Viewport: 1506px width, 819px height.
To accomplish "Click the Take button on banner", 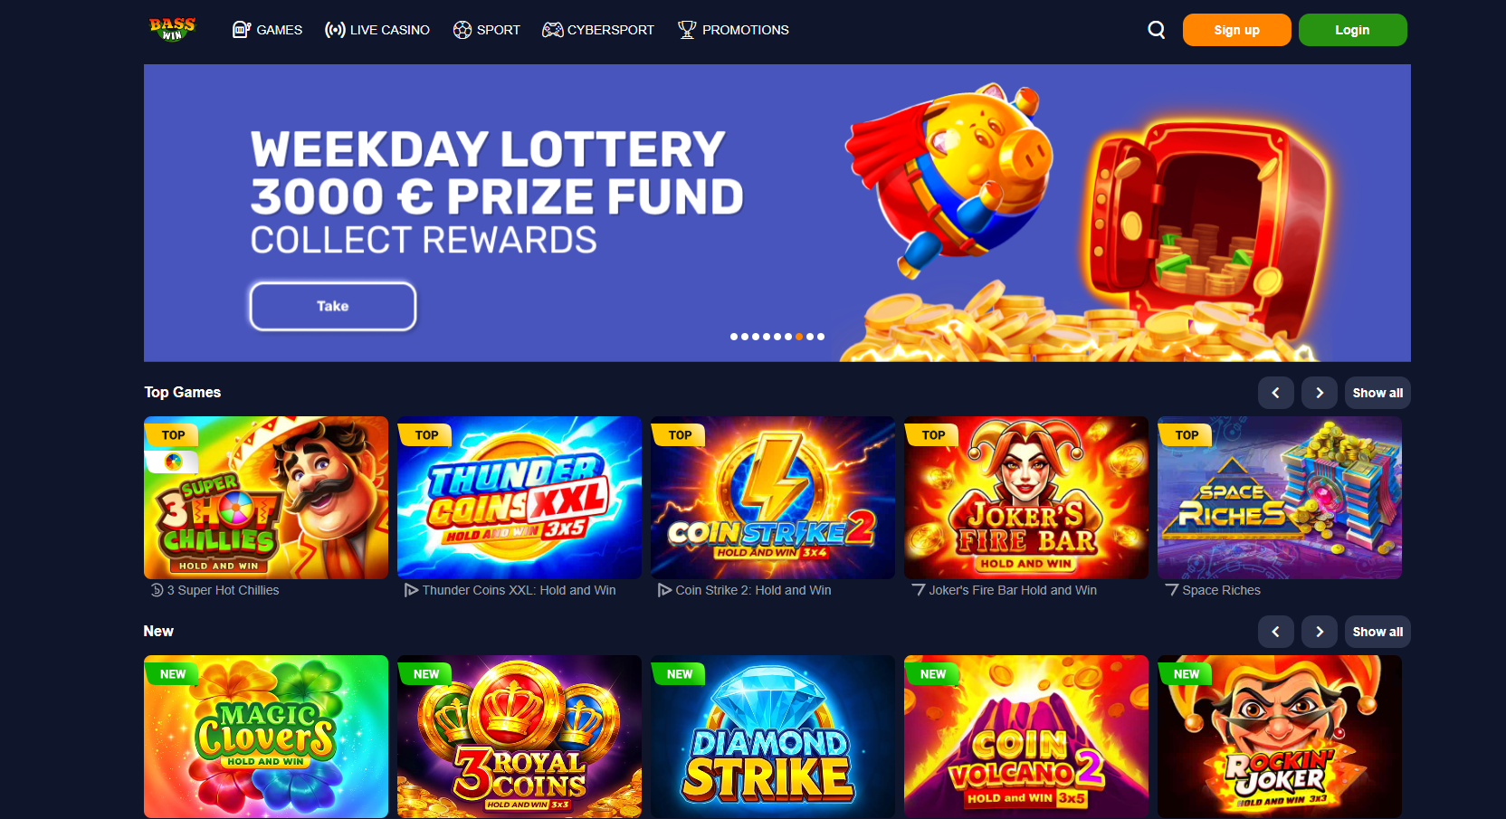I will click(333, 306).
